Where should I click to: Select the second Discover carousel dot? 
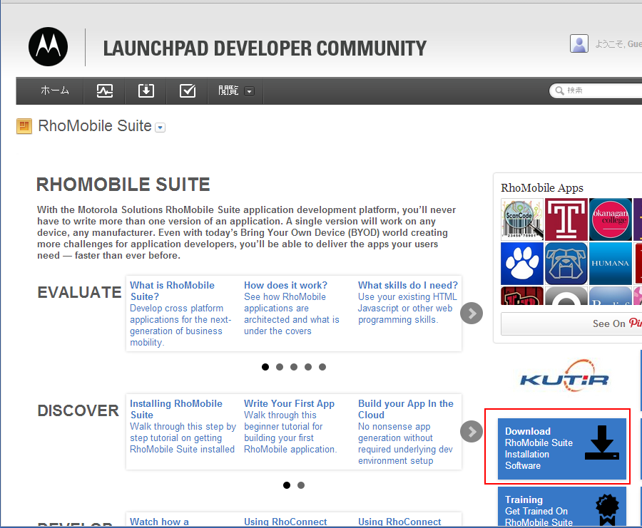(301, 485)
